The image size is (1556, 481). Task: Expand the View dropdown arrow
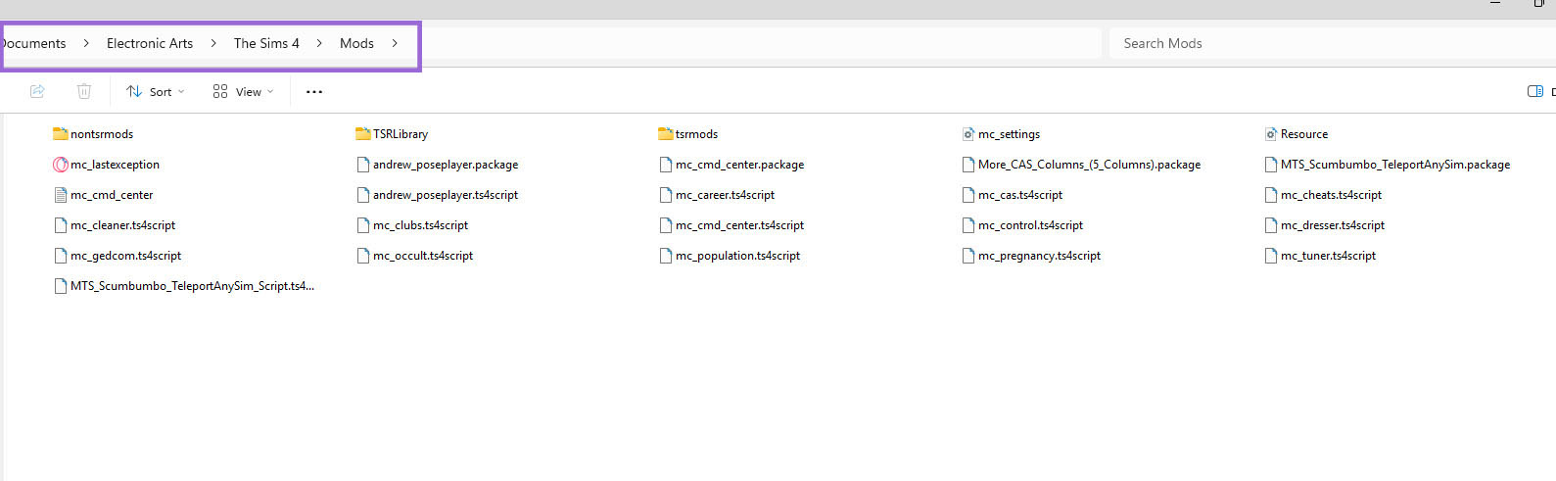coord(270,92)
